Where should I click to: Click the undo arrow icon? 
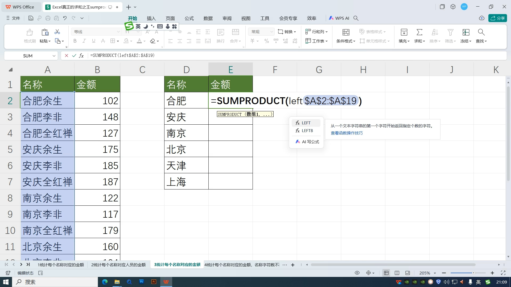click(x=65, y=18)
